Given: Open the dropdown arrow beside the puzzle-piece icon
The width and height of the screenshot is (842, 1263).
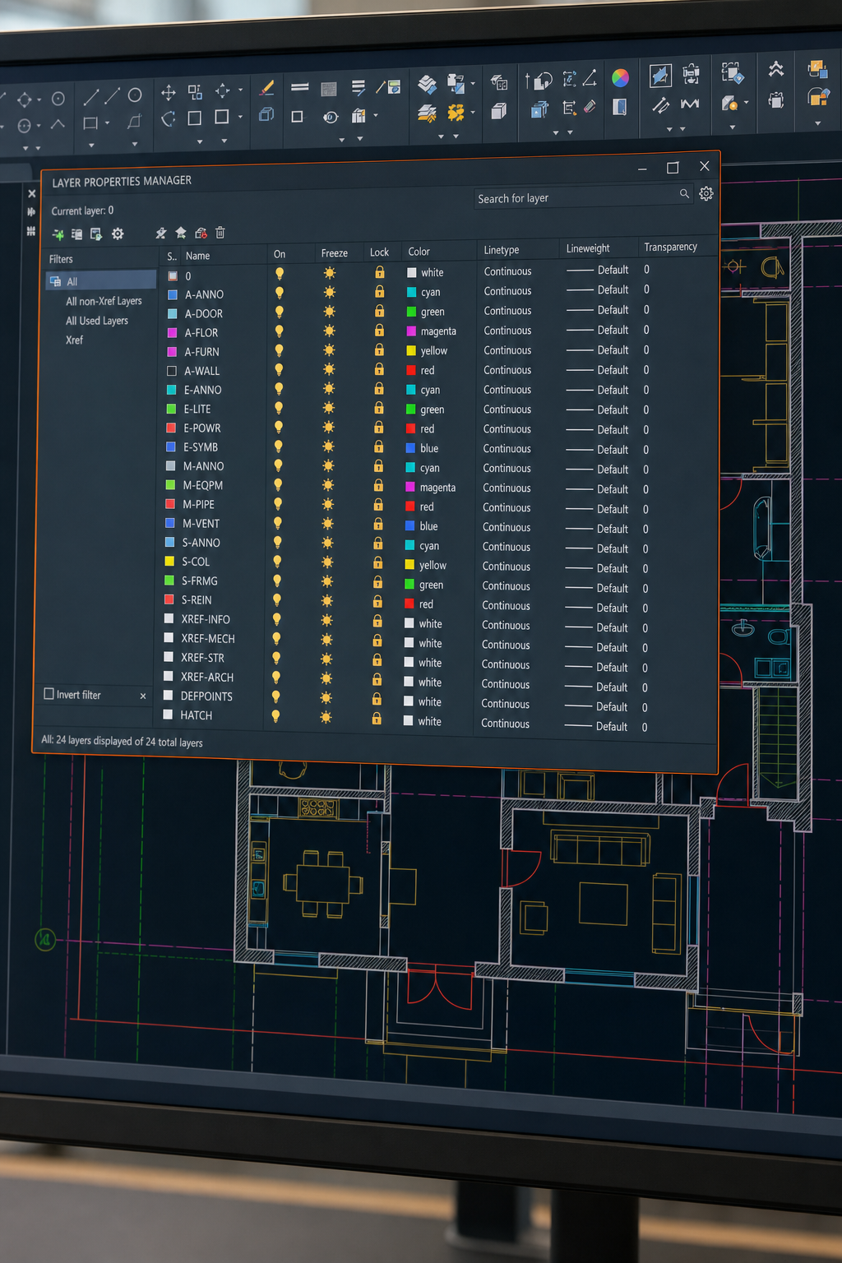Looking at the screenshot, I should pyautogui.click(x=473, y=112).
